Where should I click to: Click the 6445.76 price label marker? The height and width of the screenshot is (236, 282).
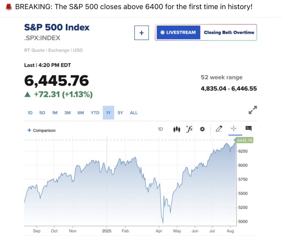pos(245,140)
